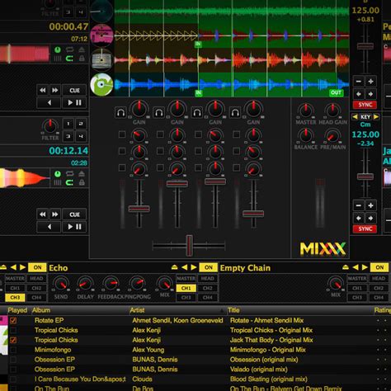This screenshot has width=391, height=391.
Task: Toggle green quantize icon on 00:12.14 deck
Action: (58, 174)
